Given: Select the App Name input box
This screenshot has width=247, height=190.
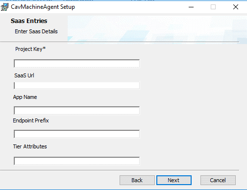Looking at the screenshot, I should (77, 111).
